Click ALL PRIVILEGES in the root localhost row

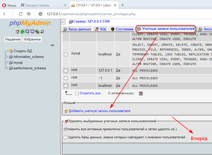145,86
